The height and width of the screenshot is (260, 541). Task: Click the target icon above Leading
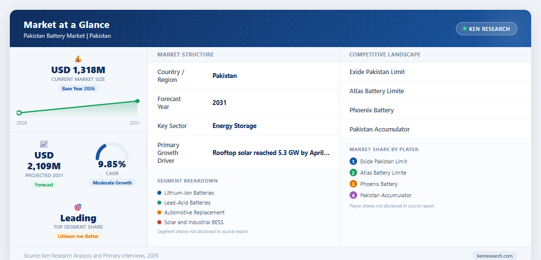tap(78, 207)
